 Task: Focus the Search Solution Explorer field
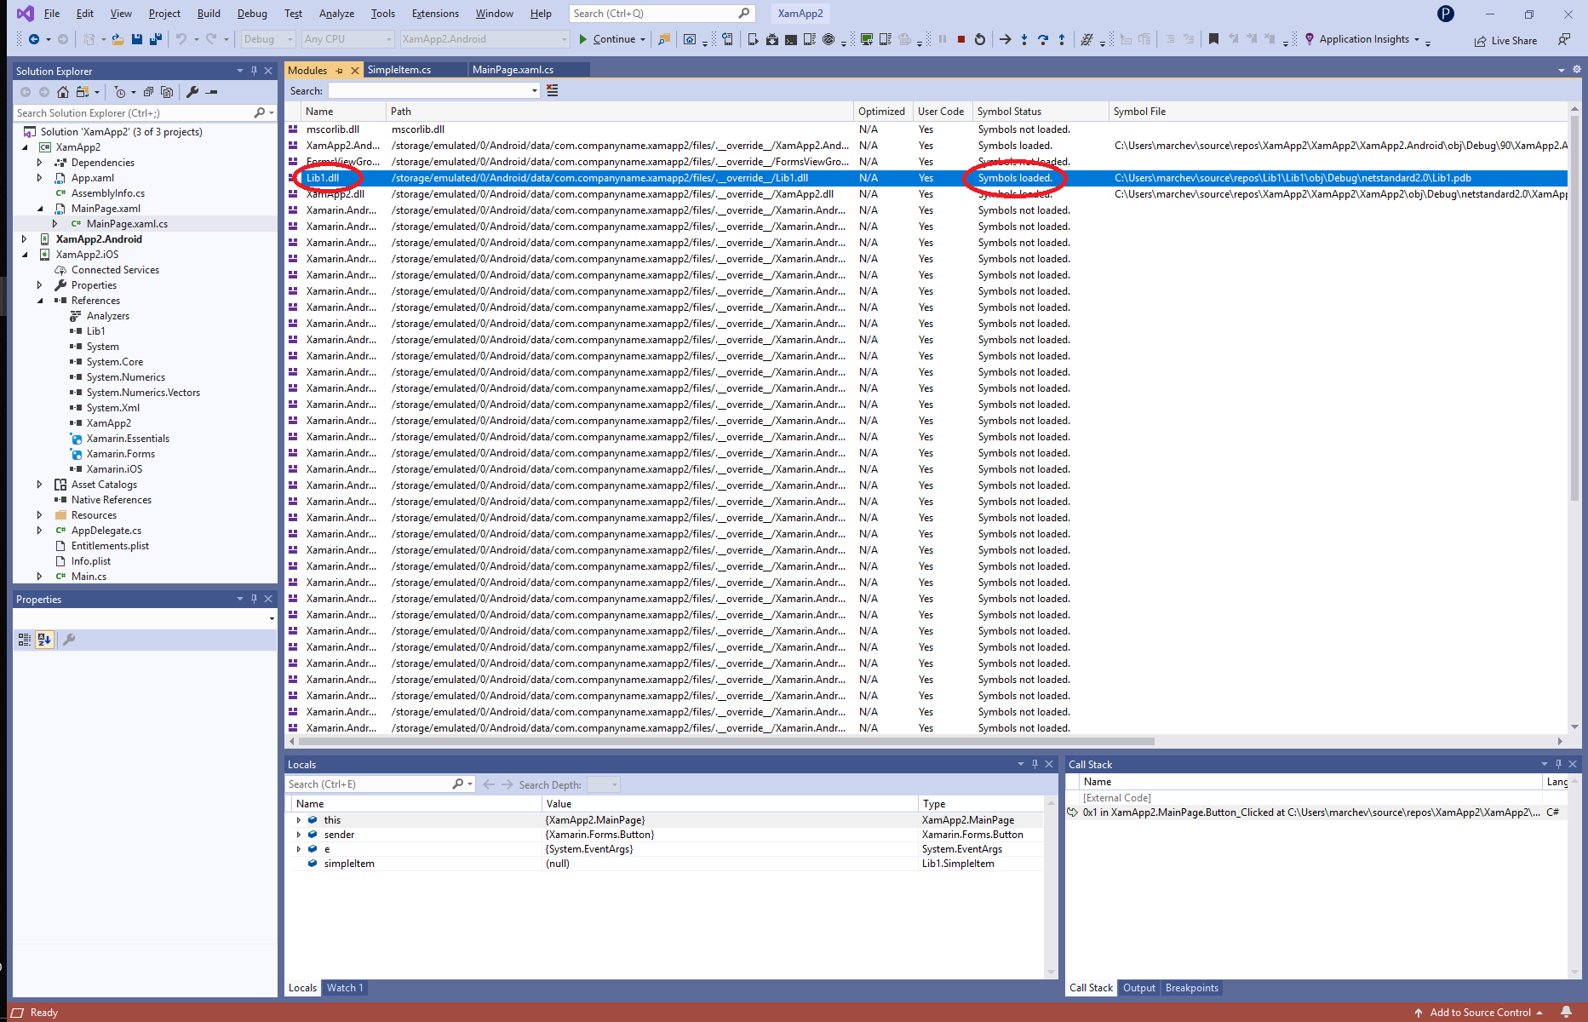pyautogui.click(x=134, y=112)
